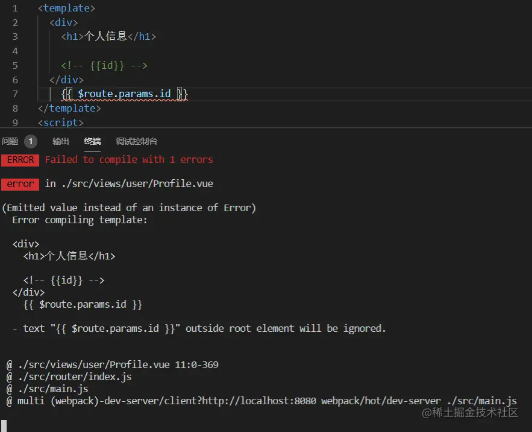Click line number 4 in the gutter
Image resolution: width=532 pixels, height=432 pixels.
(15, 51)
